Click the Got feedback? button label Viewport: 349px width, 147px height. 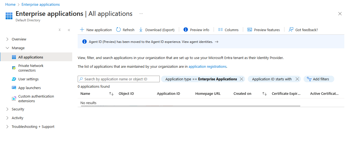tap(307, 30)
